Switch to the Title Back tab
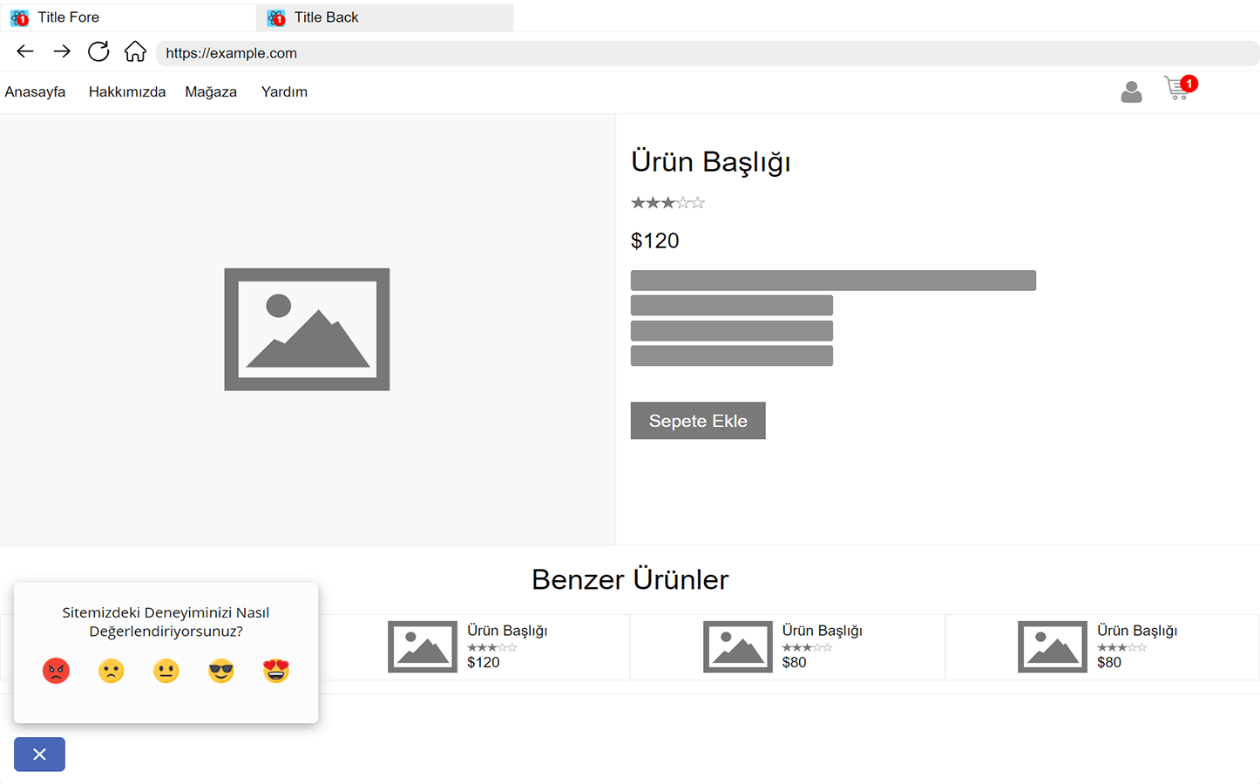This screenshot has width=1260, height=784. click(x=383, y=17)
